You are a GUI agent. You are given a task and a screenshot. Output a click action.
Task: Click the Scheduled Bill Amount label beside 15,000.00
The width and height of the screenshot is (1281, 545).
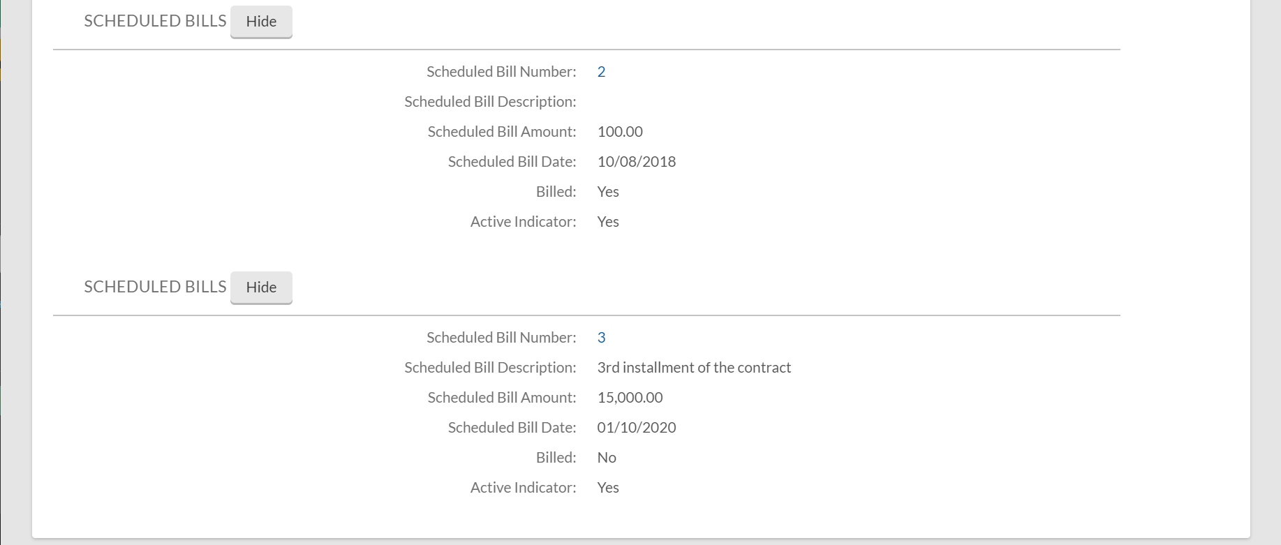502,398
